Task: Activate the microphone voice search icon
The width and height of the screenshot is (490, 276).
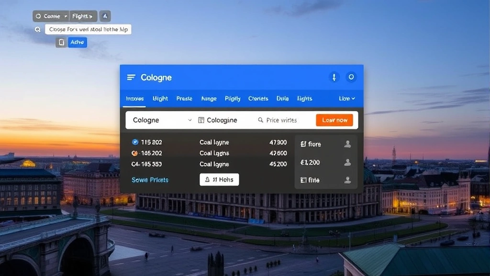Action: 334,77
